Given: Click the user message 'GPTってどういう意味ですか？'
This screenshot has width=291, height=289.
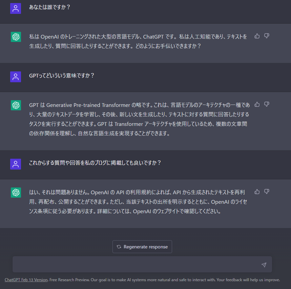Looking at the screenshot, I should 62,75.
